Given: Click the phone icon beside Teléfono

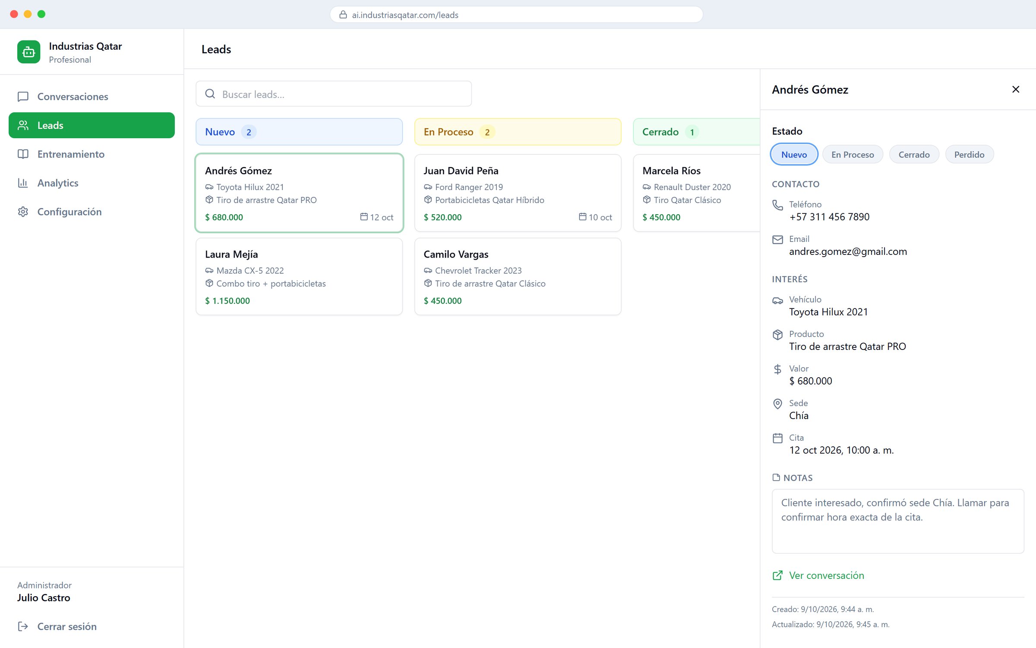Looking at the screenshot, I should click(x=777, y=205).
